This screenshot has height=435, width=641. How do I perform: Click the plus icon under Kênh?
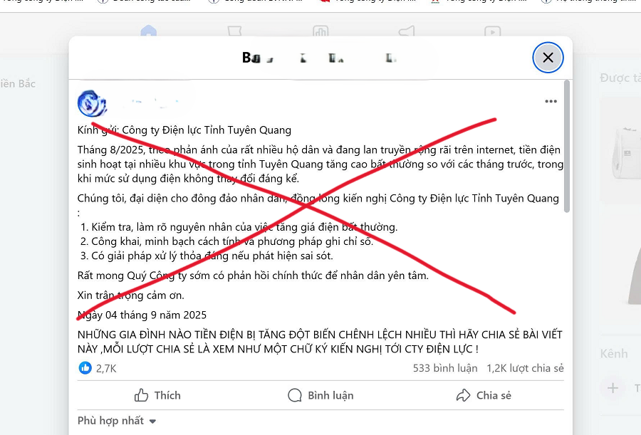(x=613, y=387)
